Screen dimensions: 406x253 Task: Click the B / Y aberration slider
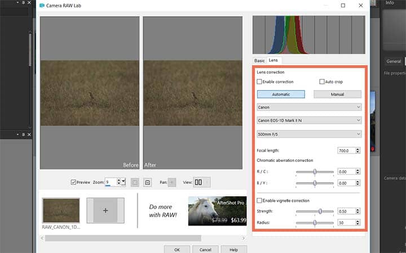(x=315, y=183)
